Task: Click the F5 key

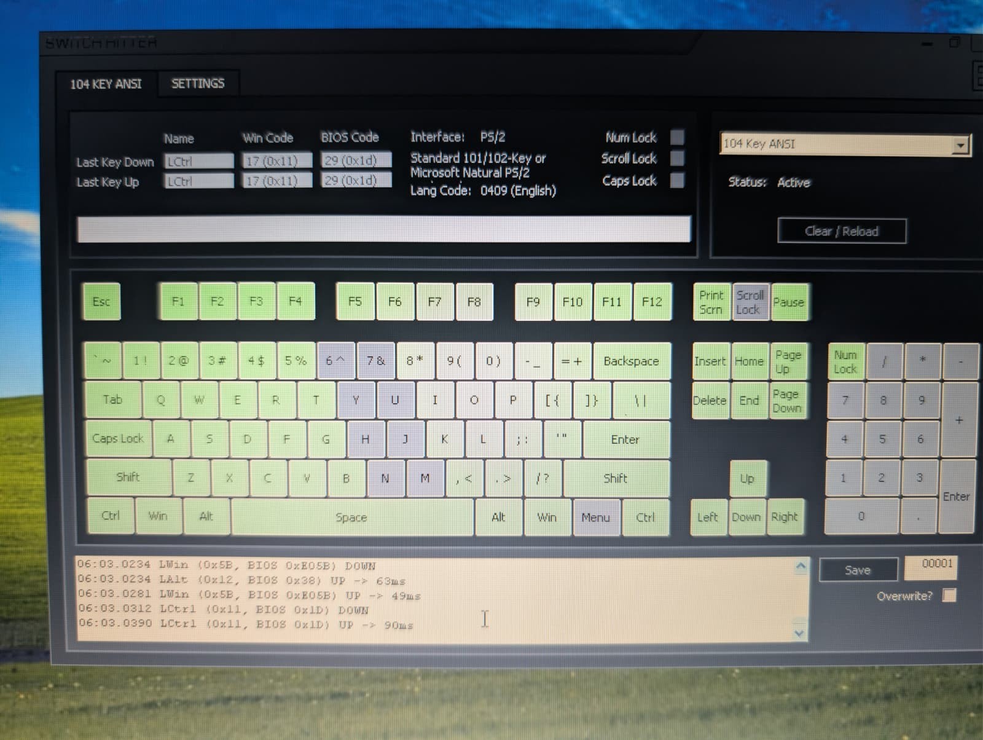Action: pyautogui.click(x=355, y=301)
